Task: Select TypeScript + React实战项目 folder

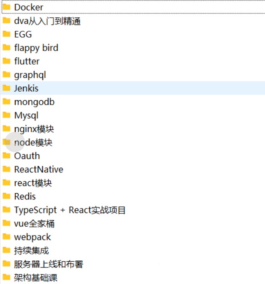Action: [70, 210]
